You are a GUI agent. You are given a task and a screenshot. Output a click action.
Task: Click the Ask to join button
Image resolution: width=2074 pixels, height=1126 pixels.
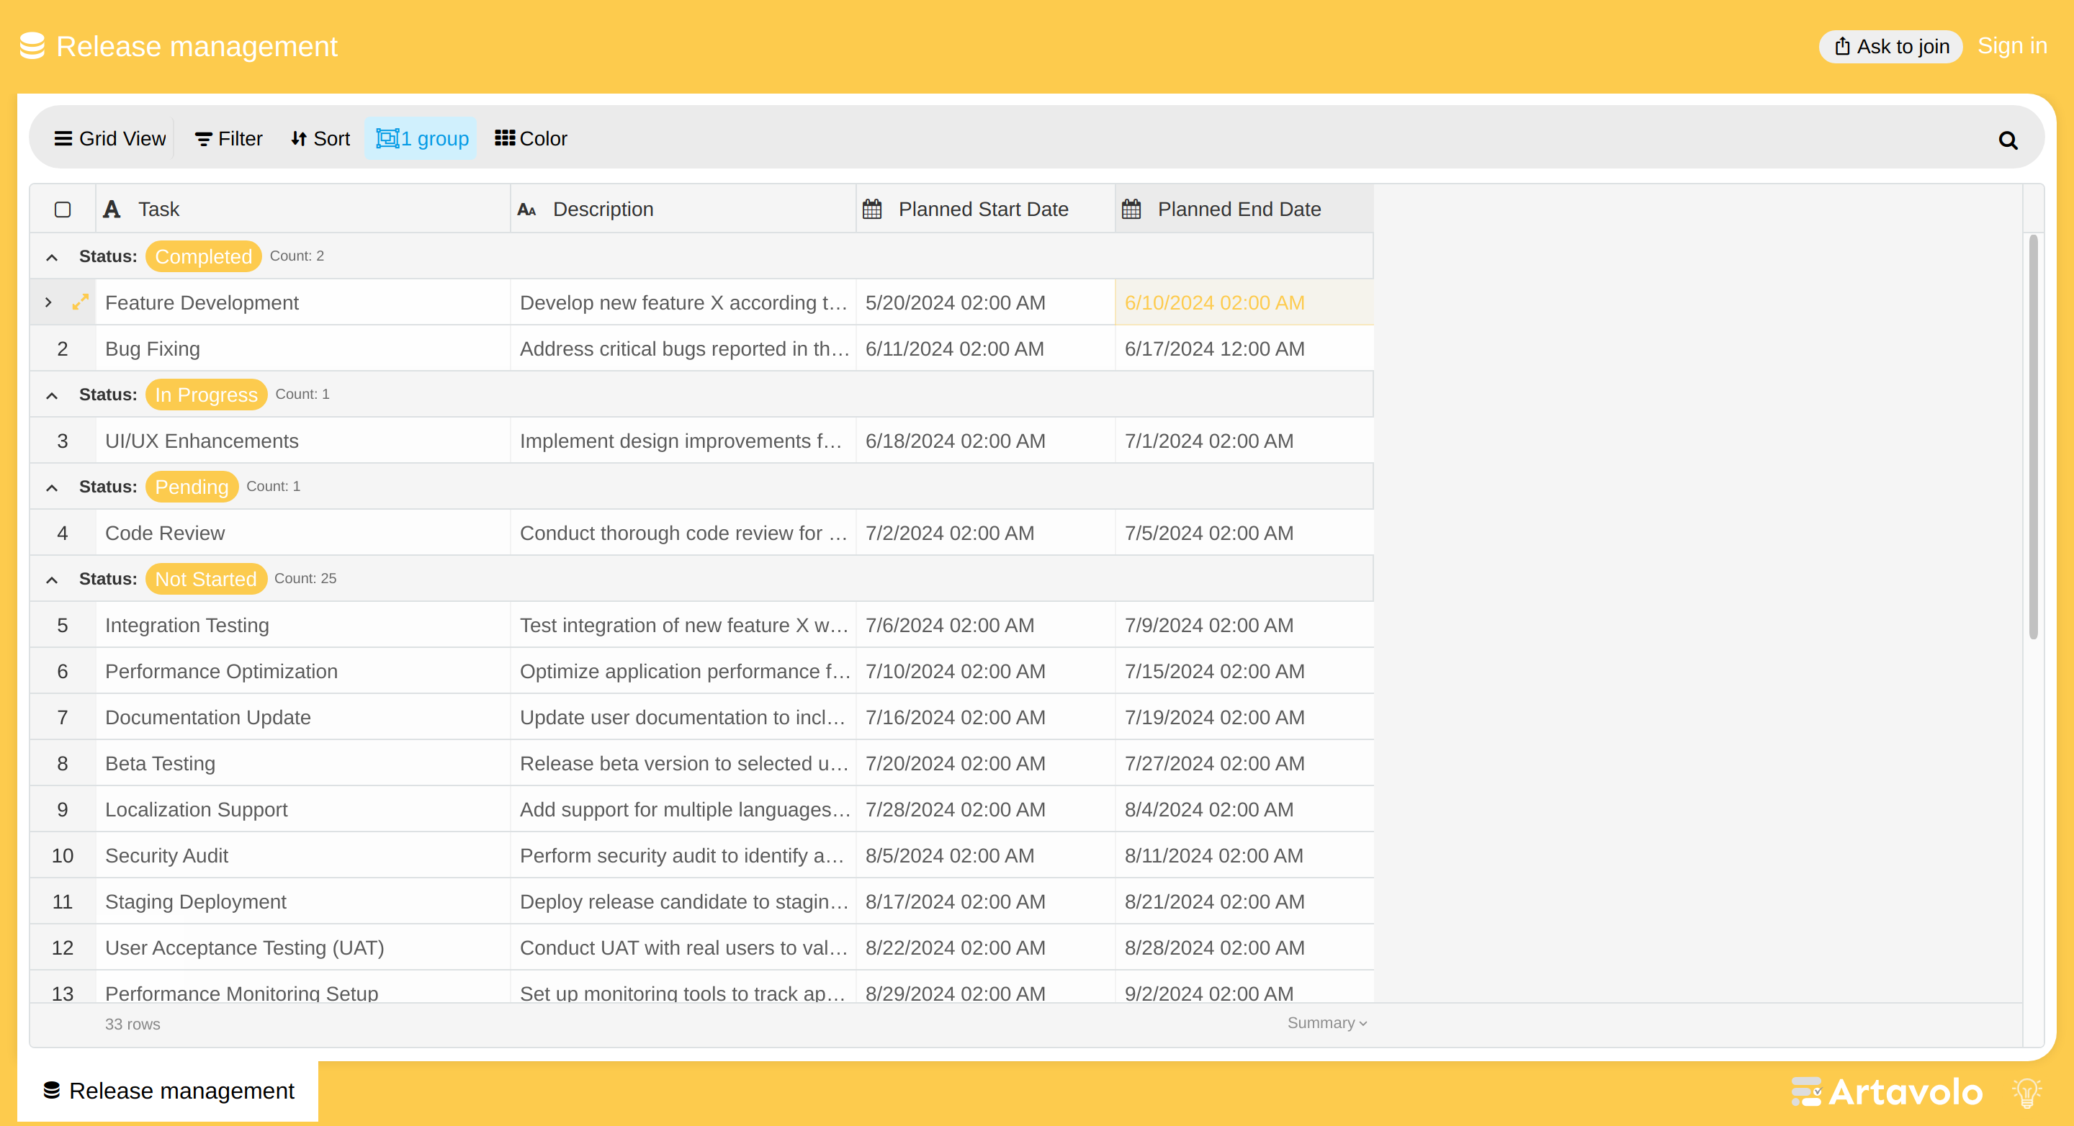[1891, 47]
